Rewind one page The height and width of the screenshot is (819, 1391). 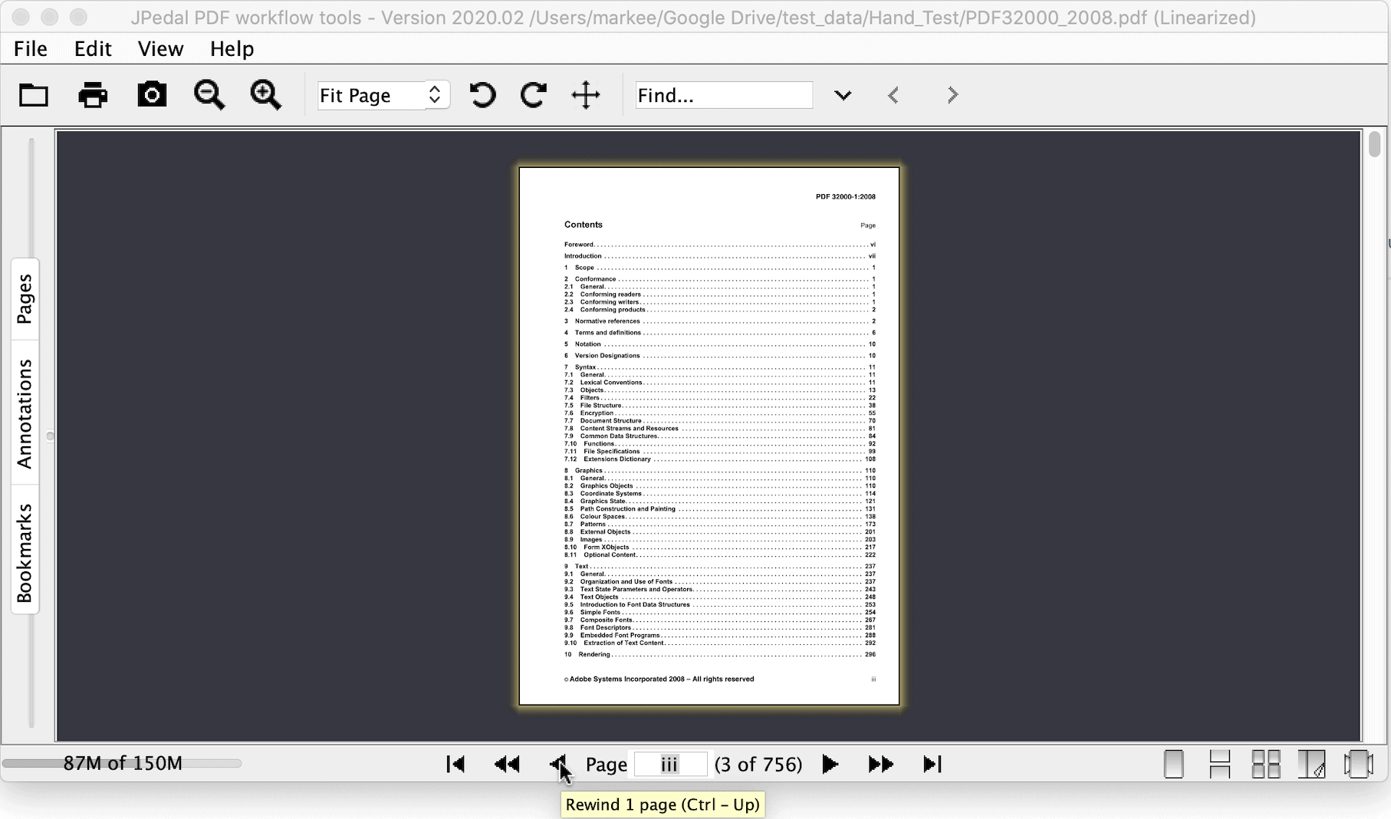tap(558, 764)
